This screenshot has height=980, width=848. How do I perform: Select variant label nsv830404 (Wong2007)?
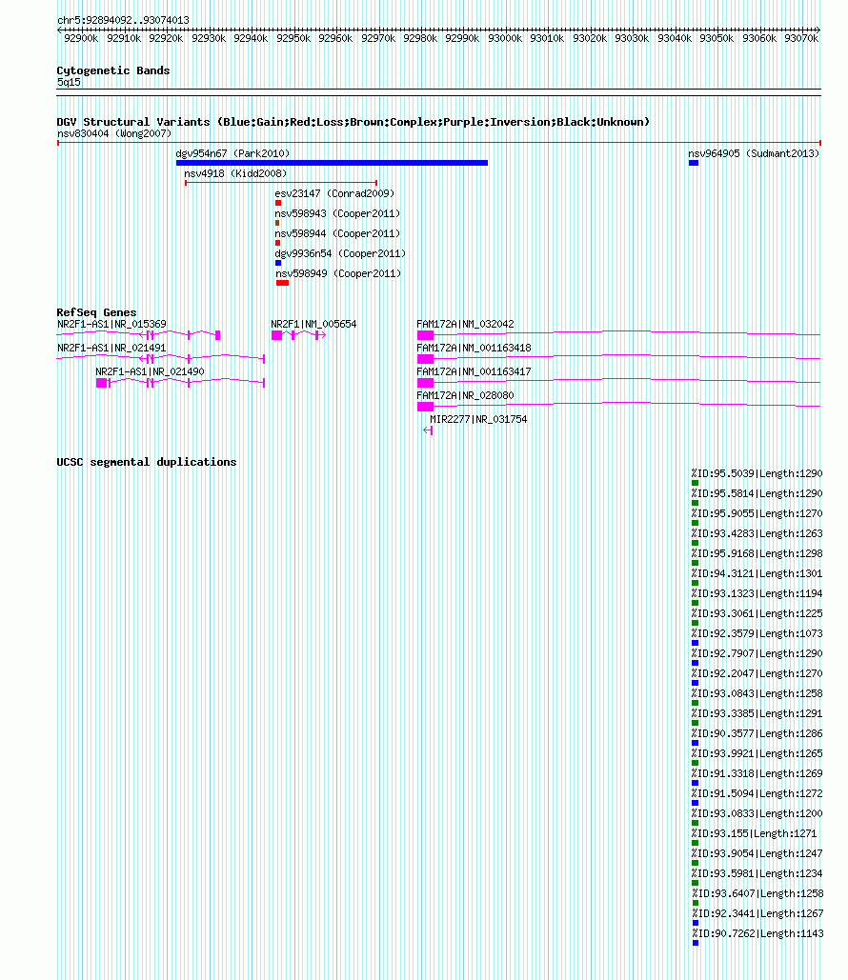(x=113, y=133)
